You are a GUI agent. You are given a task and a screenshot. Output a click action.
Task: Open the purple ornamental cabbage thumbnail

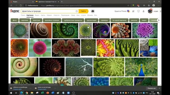[x=145, y=31]
